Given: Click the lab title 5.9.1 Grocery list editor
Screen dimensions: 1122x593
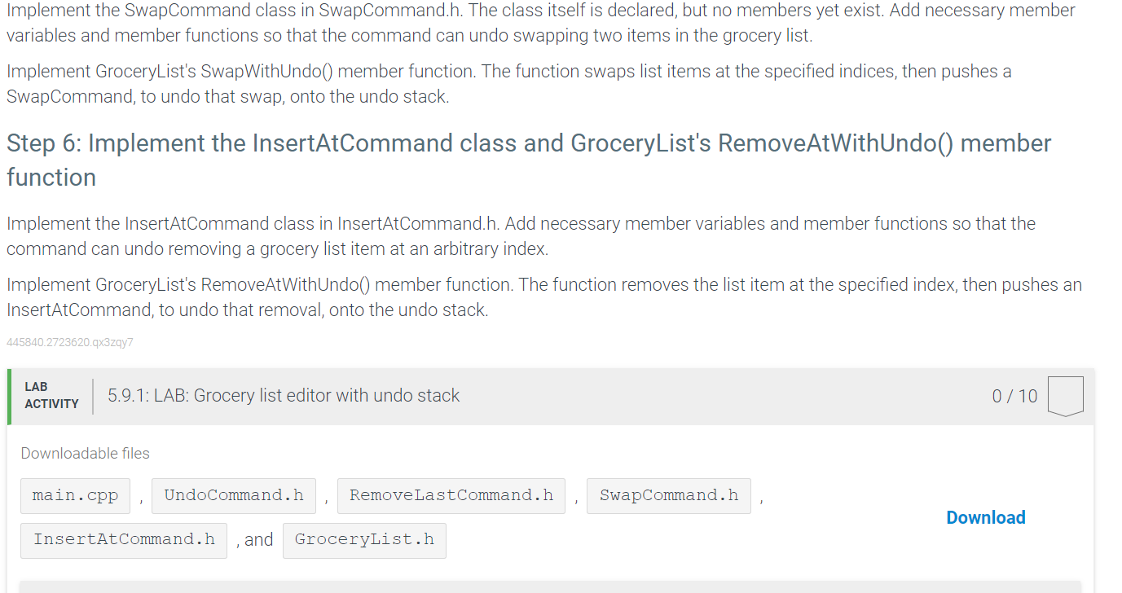Looking at the screenshot, I should 284,396.
